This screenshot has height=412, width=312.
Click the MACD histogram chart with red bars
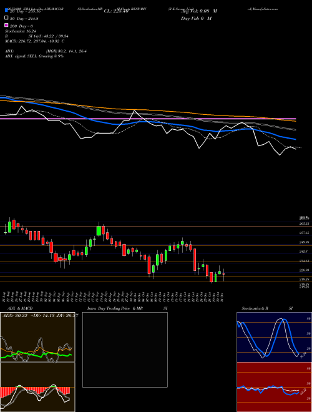click(37, 387)
